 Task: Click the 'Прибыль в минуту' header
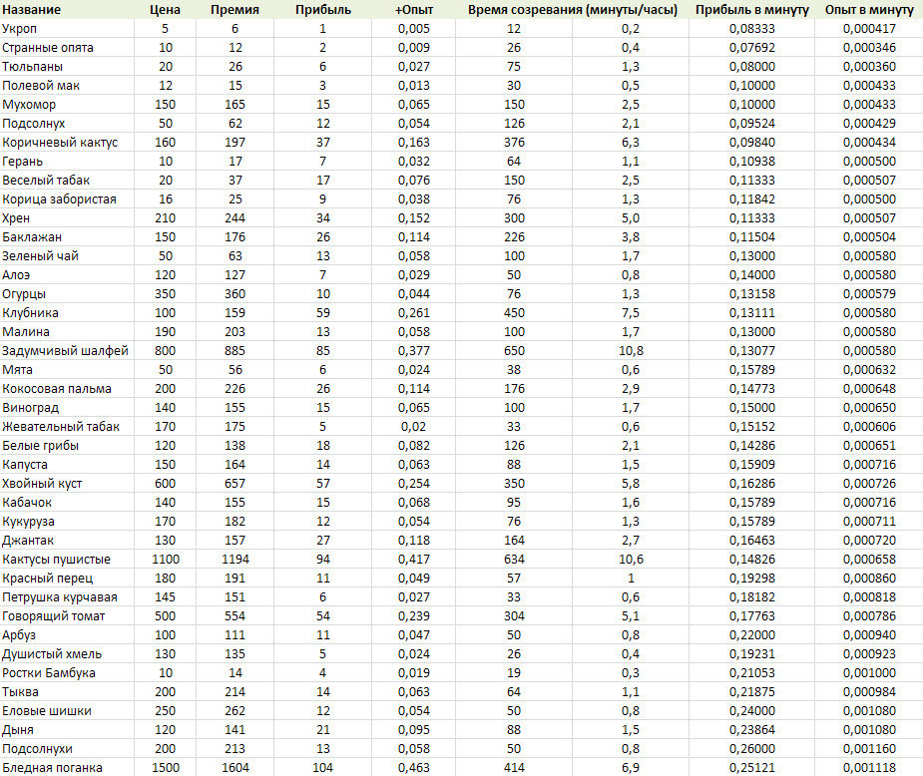(752, 10)
